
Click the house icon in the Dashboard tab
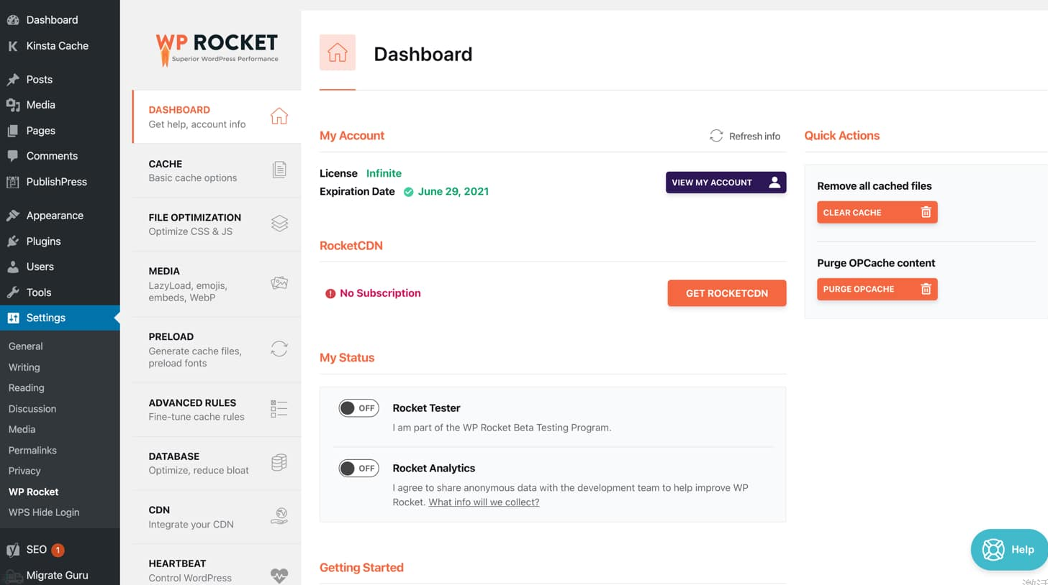tap(279, 116)
